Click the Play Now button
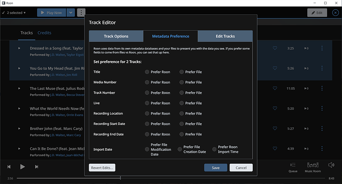This screenshot has height=184, width=342. click(52, 13)
